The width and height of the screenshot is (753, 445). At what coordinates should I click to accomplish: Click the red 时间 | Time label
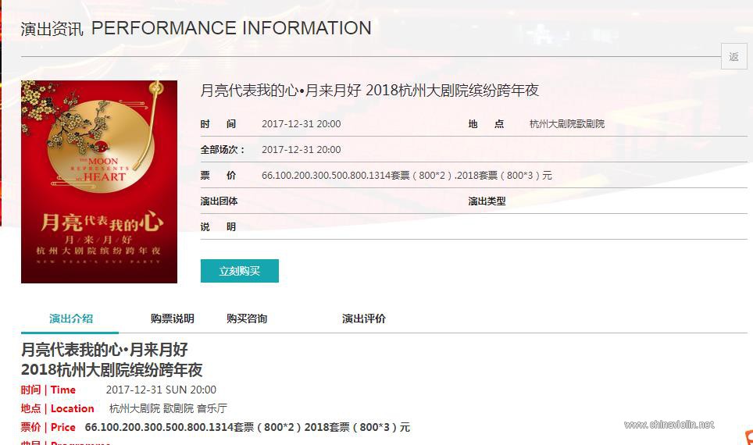coord(48,390)
